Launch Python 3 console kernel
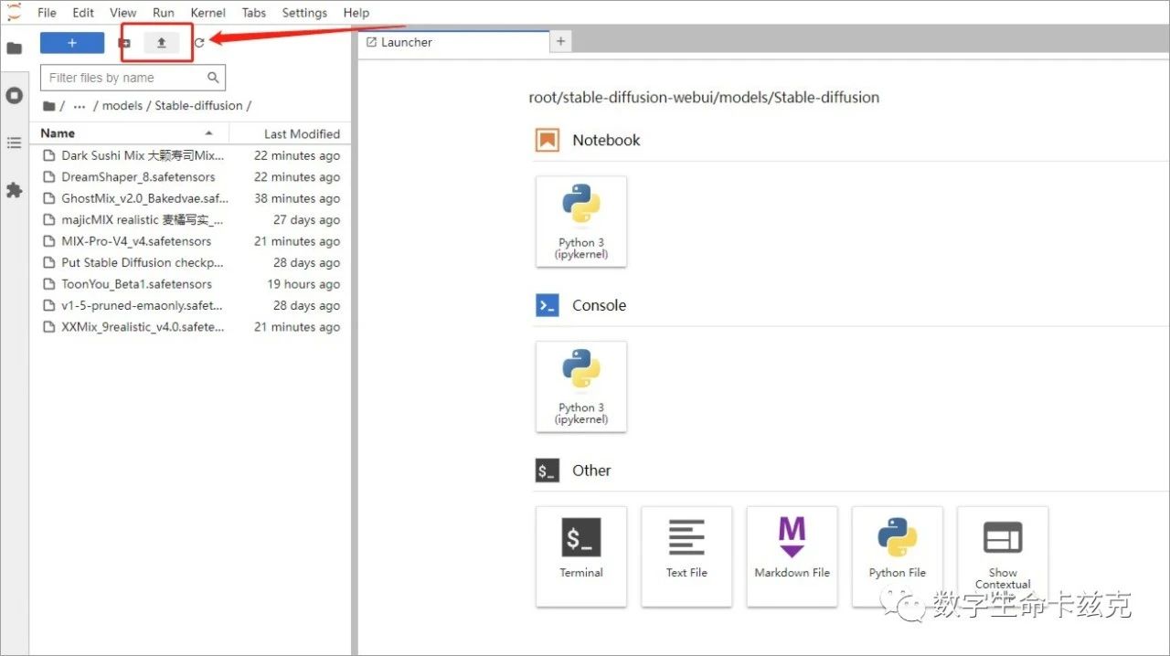This screenshot has height=656, width=1170. [x=581, y=386]
